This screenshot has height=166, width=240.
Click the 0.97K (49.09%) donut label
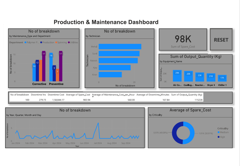click(161, 133)
